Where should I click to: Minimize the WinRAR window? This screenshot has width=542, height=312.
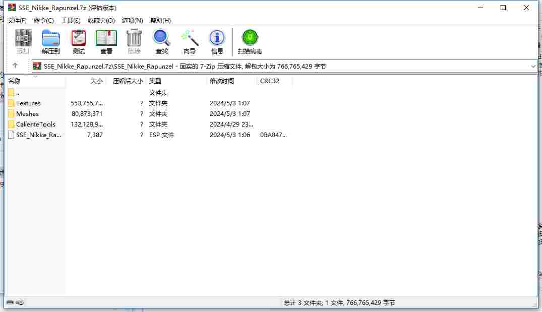click(x=480, y=8)
